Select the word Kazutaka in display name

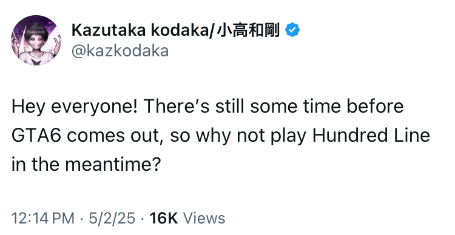click(x=108, y=30)
